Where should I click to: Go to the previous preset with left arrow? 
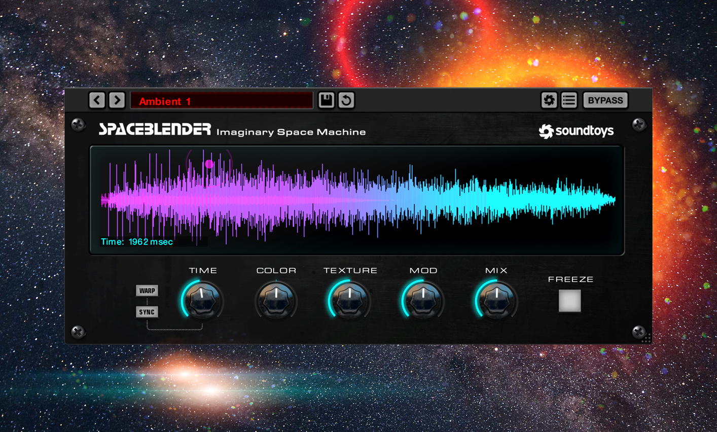click(x=97, y=100)
